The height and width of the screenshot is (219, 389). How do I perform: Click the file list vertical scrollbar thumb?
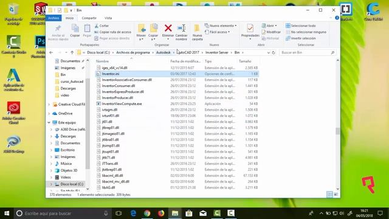338,131
